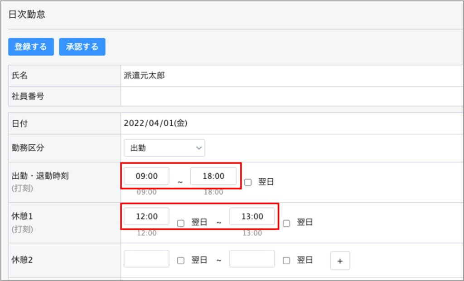Image resolution: width=464 pixels, height=281 pixels.
Task: Toggle 翌日 checkbox after 休憩2 end field
Action: pos(286,261)
